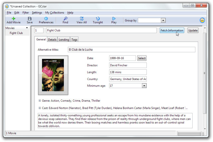The height and width of the screenshot is (142, 213).
Task: Switch to the Tags tab
Action: [74, 40]
